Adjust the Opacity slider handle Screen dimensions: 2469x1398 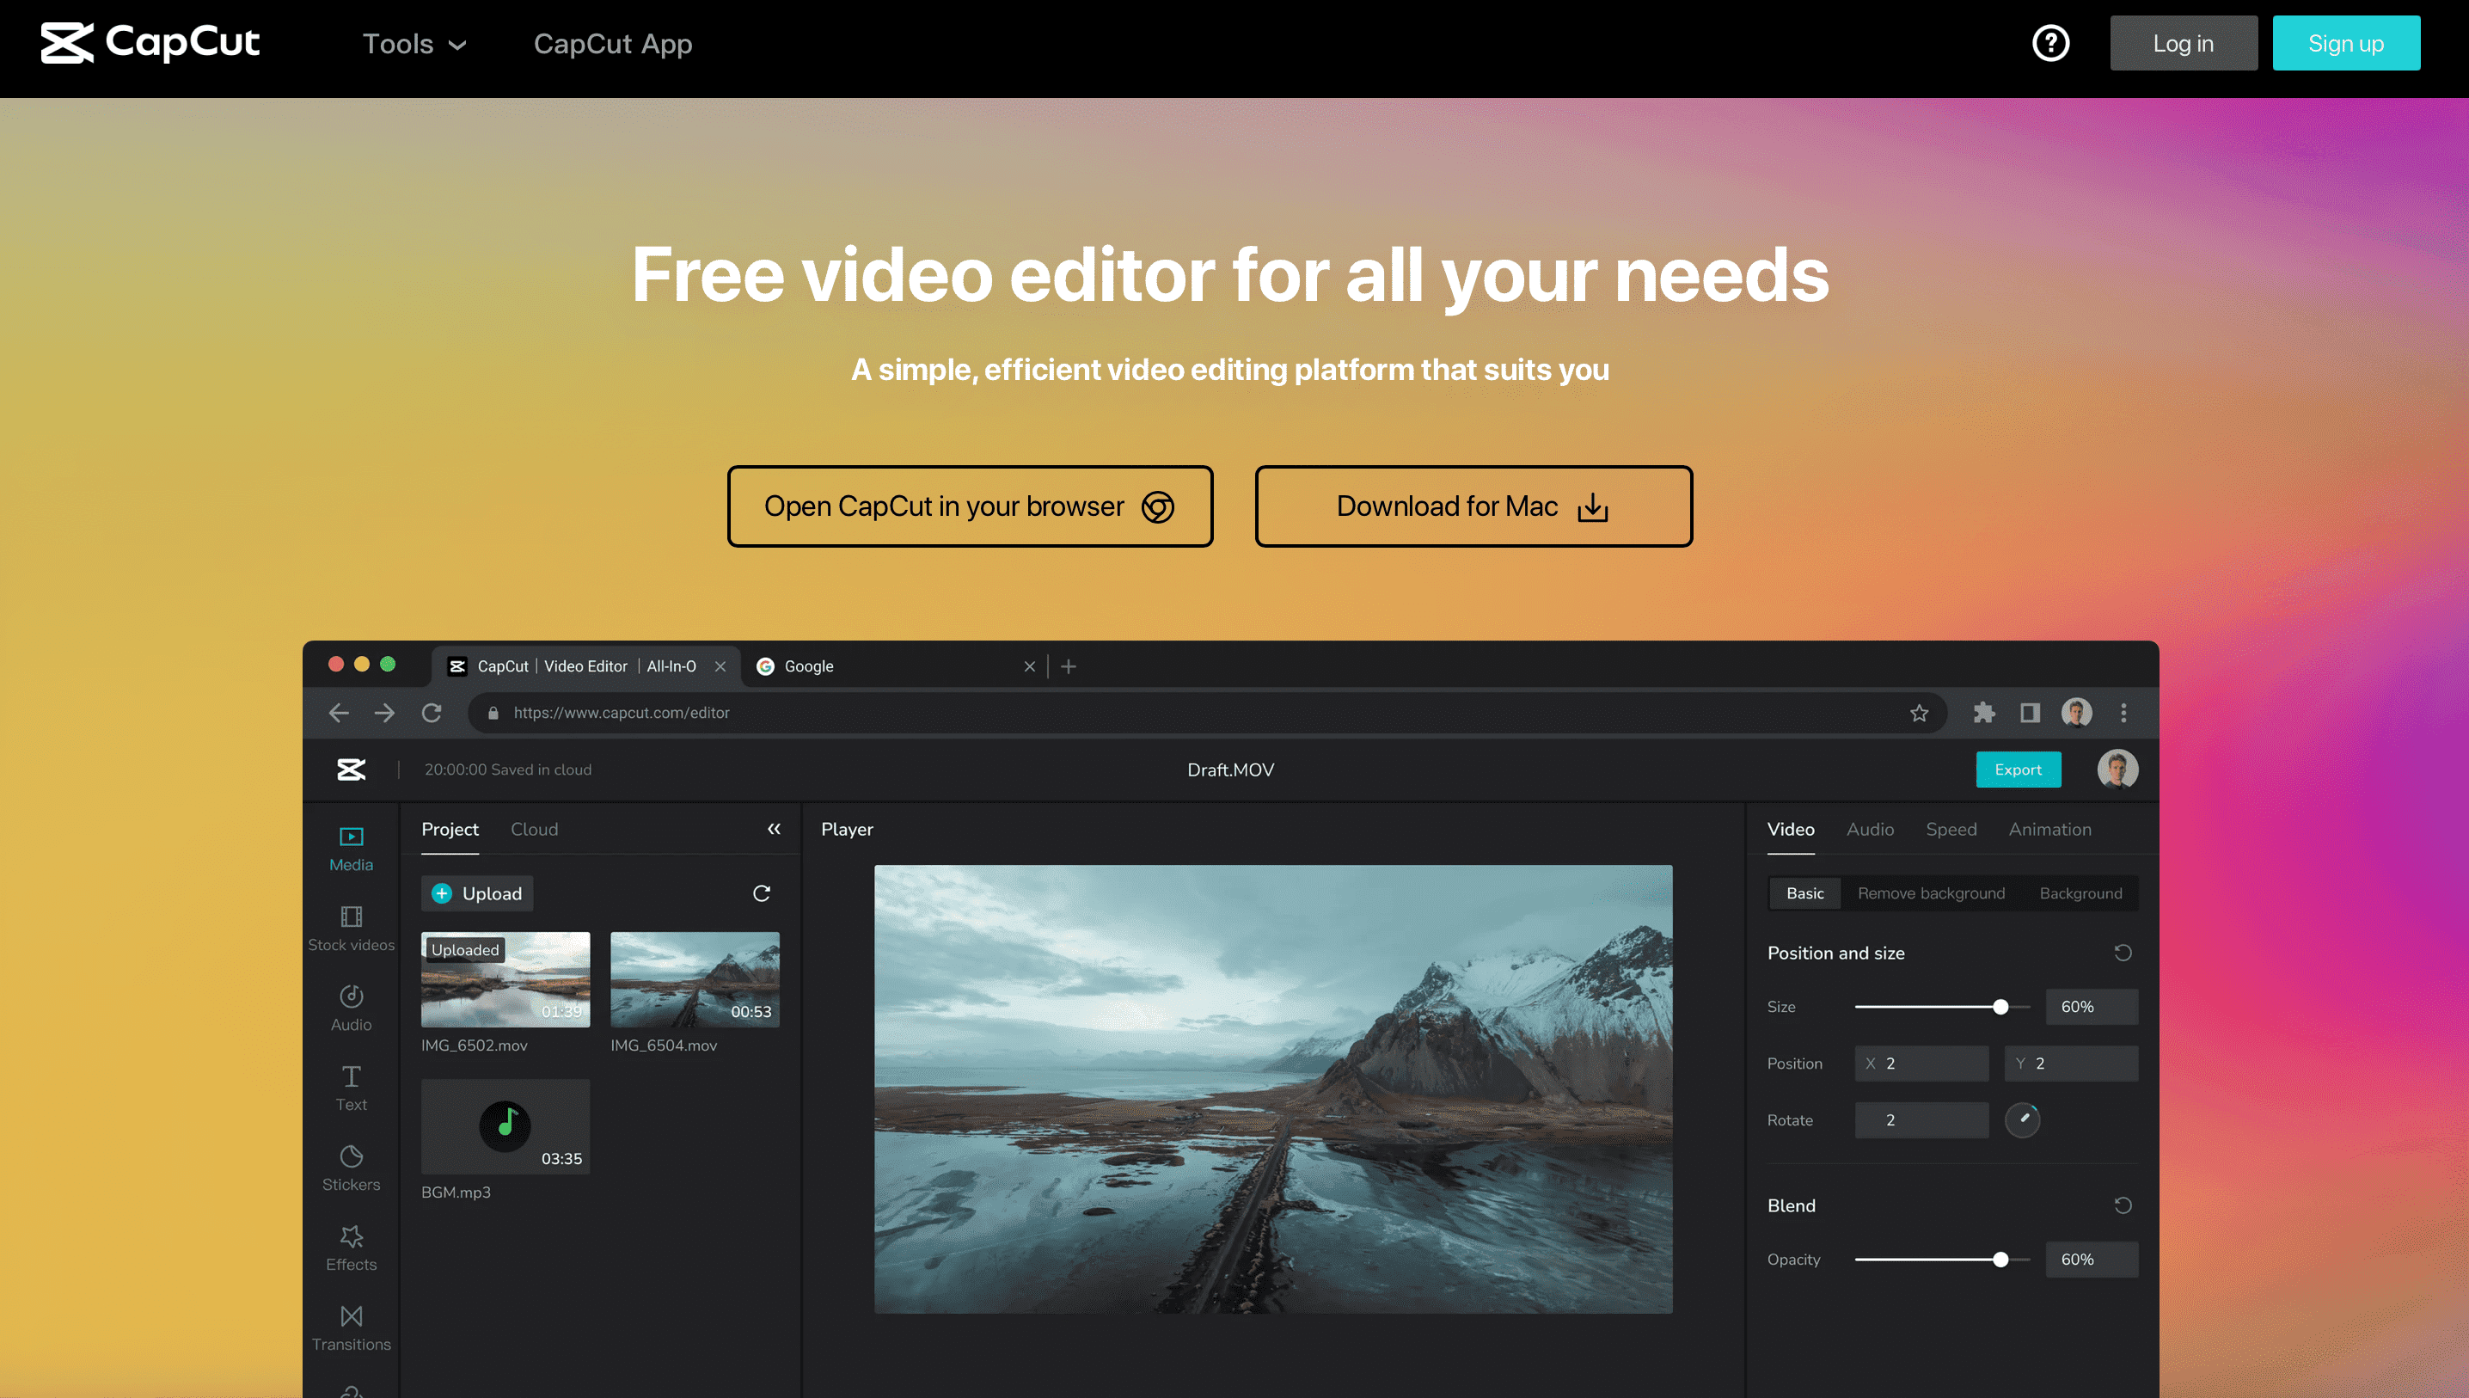click(2000, 1259)
